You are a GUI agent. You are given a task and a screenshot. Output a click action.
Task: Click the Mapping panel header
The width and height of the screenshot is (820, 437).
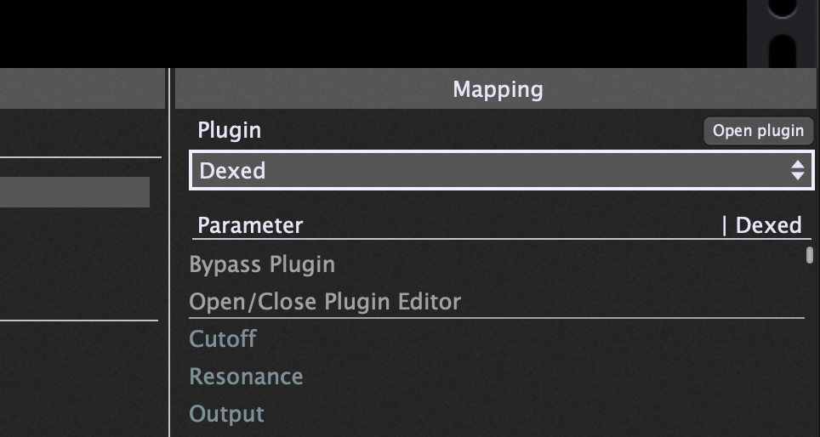pos(498,89)
